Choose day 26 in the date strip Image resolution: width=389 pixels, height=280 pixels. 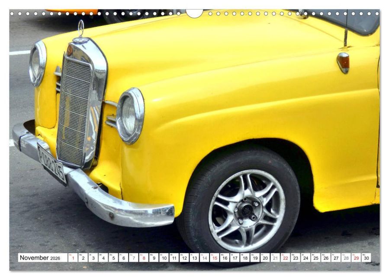click(x=325, y=258)
